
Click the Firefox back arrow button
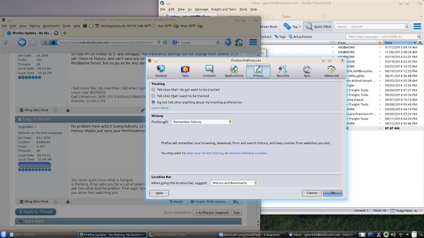click(22, 42)
